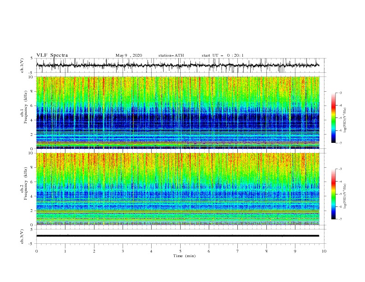This screenshot has height=282, width=365.
Task: Click the ch.1 frequency tick label '4'
Action: [x=32, y=120]
